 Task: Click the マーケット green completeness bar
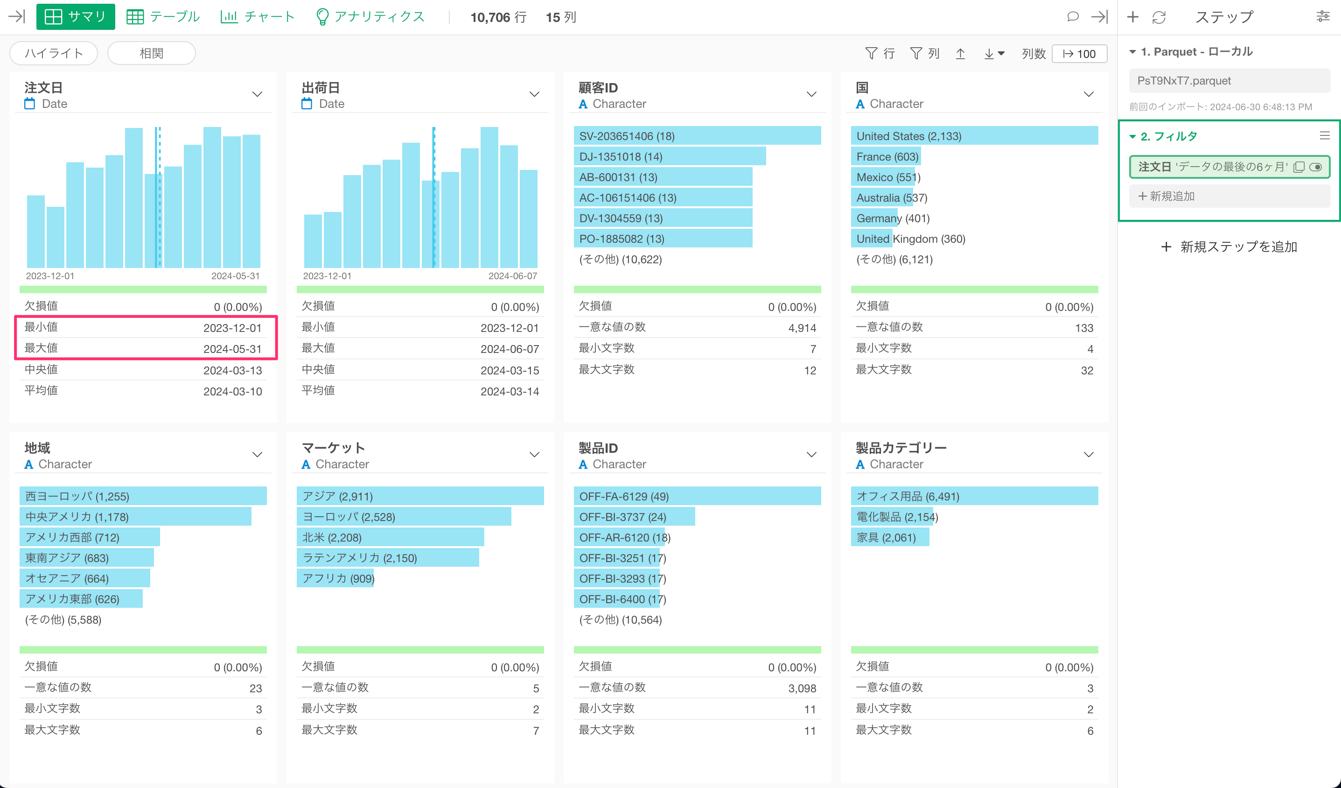pos(420,649)
